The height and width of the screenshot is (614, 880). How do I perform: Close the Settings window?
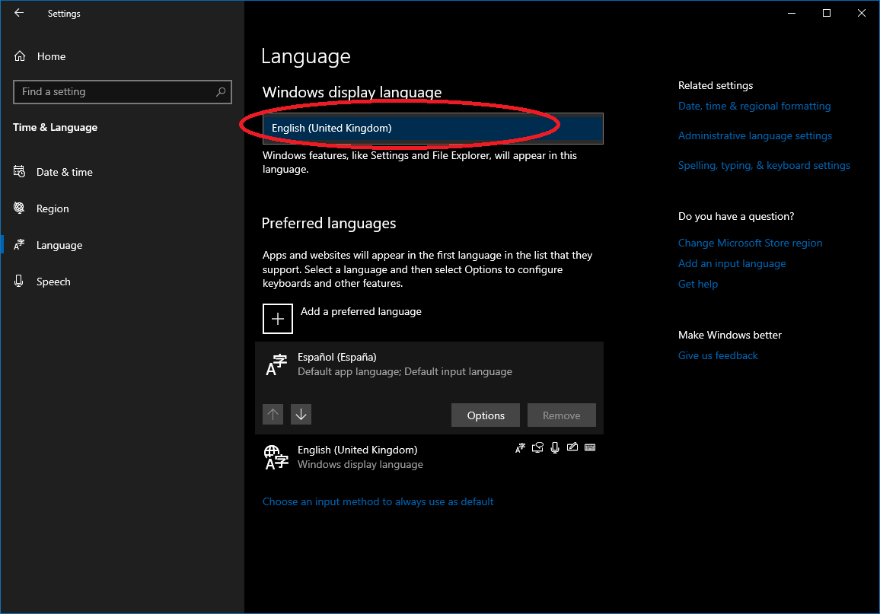(862, 13)
